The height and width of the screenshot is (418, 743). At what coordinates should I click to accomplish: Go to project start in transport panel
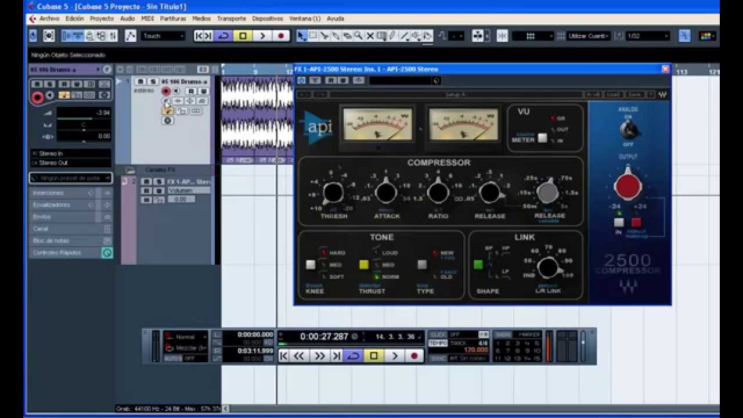pos(283,356)
